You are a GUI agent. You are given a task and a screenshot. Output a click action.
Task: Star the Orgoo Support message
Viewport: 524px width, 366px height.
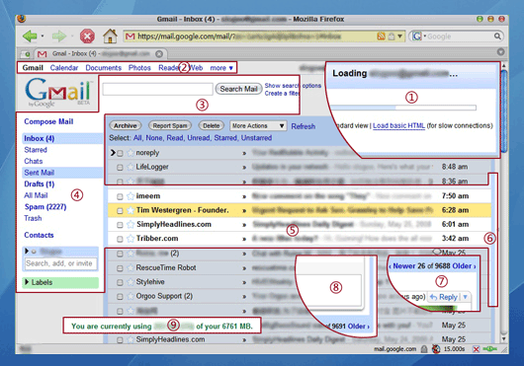(131, 296)
